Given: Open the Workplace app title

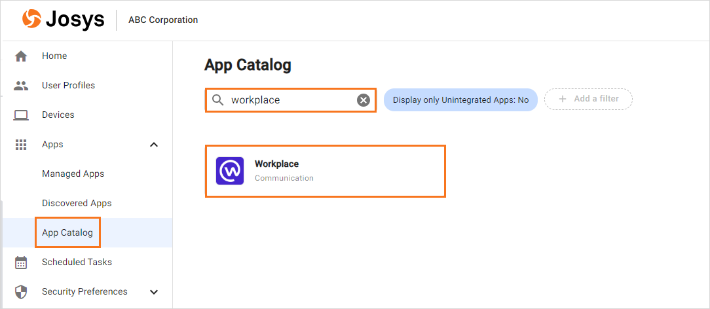Looking at the screenshot, I should pos(276,164).
